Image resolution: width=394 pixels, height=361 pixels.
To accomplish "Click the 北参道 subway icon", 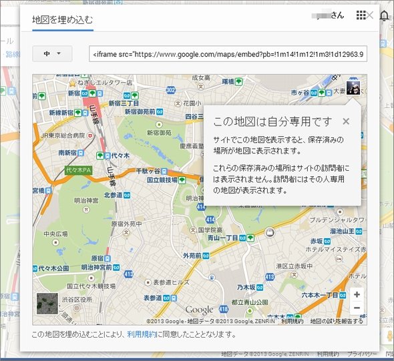I will coord(127,195).
